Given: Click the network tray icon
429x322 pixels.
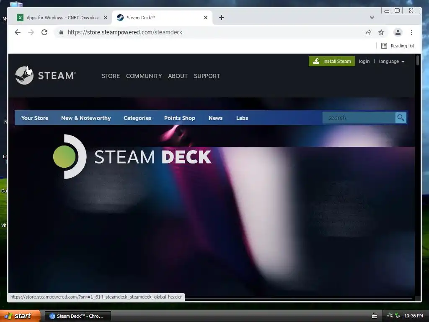Looking at the screenshot, I should pyautogui.click(x=390, y=316).
